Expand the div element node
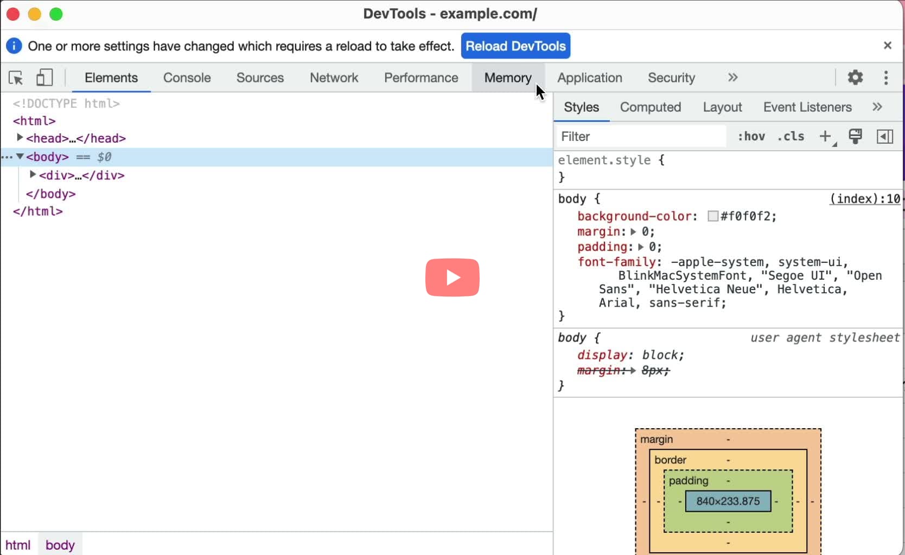 click(x=33, y=175)
